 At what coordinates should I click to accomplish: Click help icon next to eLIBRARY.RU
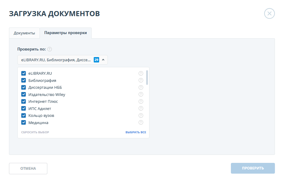point(141,74)
